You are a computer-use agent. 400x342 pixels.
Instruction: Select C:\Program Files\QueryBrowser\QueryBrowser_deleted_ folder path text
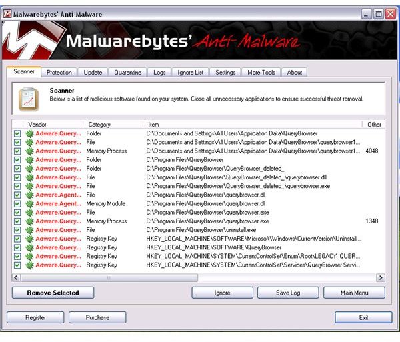[215, 169]
